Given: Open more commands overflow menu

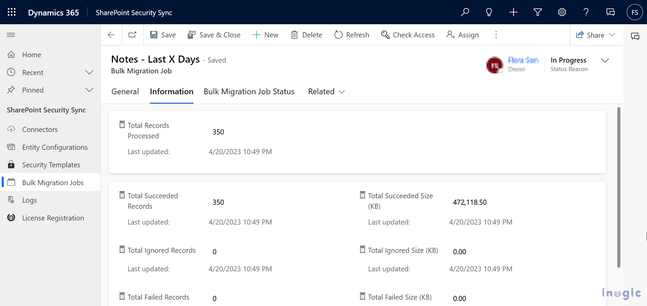Looking at the screenshot, I should pyautogui.click(x=496, y=35).
